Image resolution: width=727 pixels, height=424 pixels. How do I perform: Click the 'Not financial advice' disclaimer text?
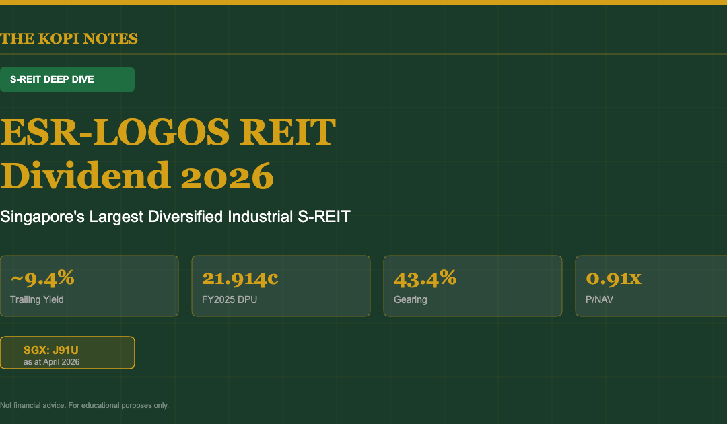[x=84, y=405]
